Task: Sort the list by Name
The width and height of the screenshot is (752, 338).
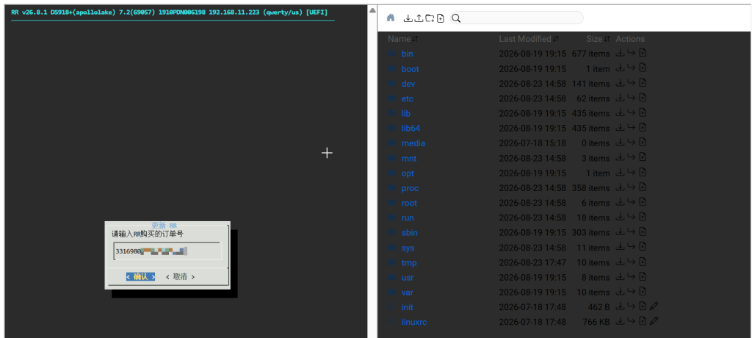Action: (x=403, y=39)
